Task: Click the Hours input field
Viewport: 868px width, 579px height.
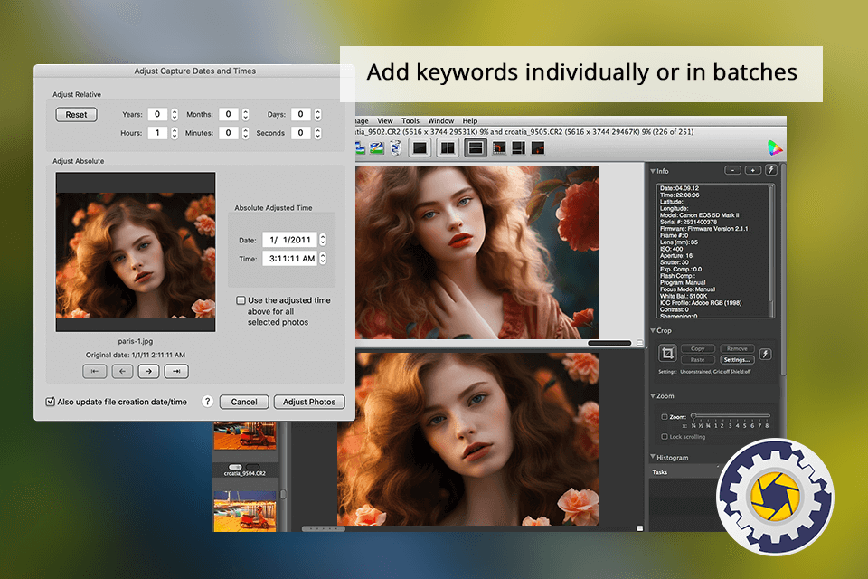Action: point(157,133)
